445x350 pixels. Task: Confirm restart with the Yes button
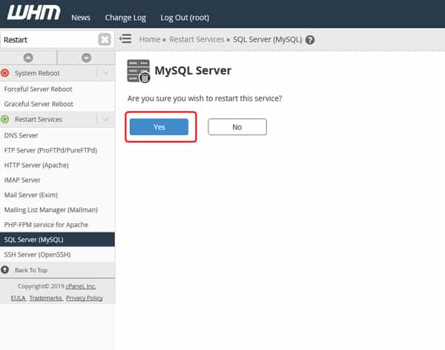tap(159, 127)
